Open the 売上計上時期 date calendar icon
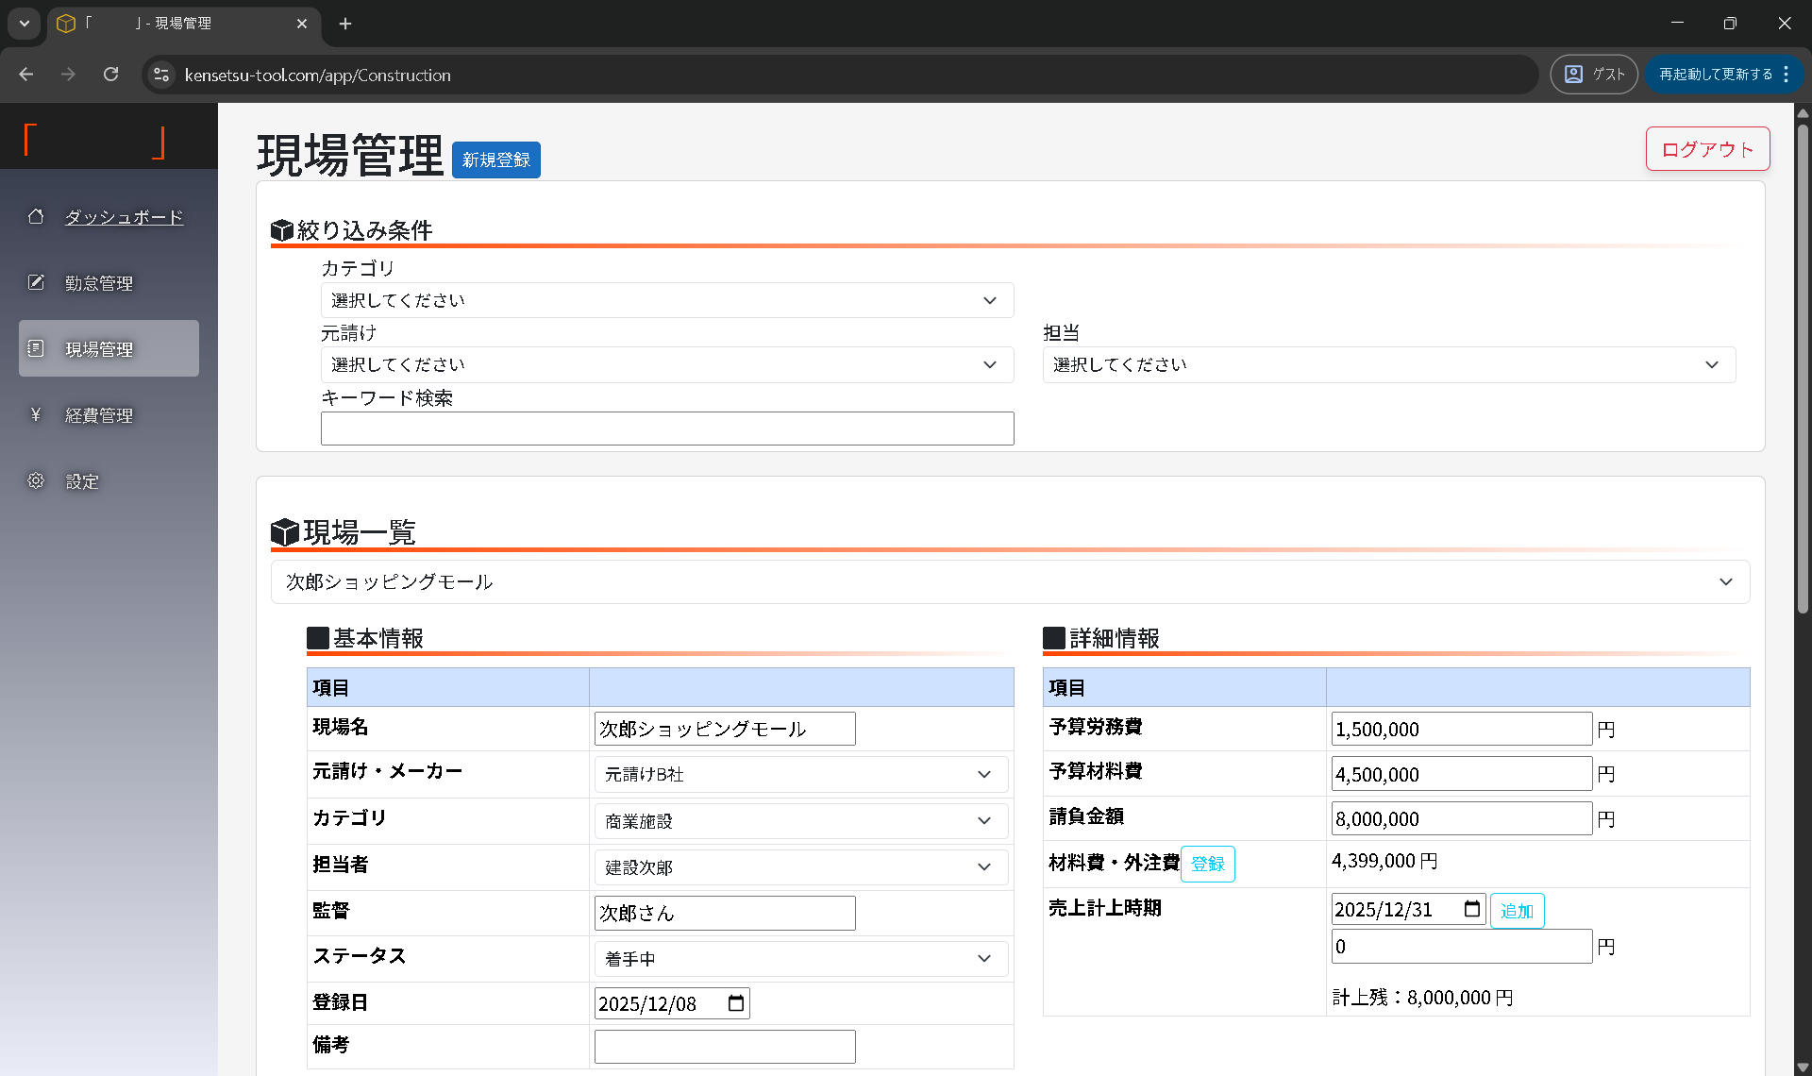Screen dimensions: 1812x1076 (x=1473, y=908)
